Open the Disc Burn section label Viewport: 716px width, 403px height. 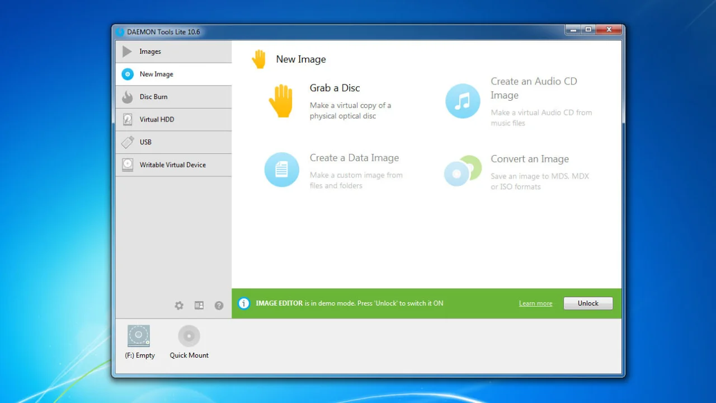click(154, 97)
